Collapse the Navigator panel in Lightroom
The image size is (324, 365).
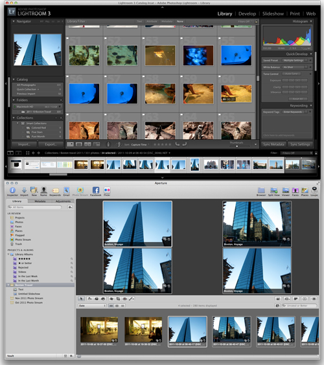[x=14, y=21]
